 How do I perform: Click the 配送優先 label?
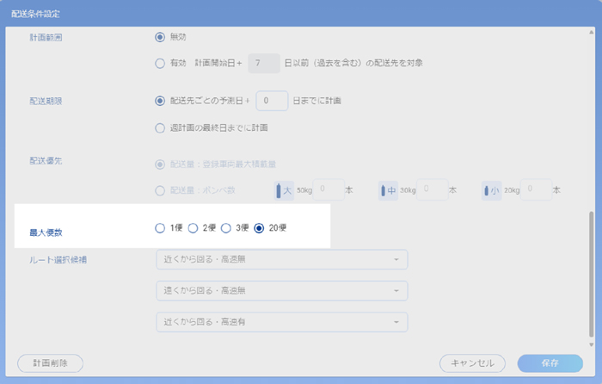click(x=46, y=161)
